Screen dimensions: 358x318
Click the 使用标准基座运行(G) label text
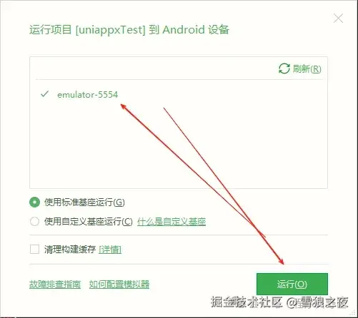point(84,202)
